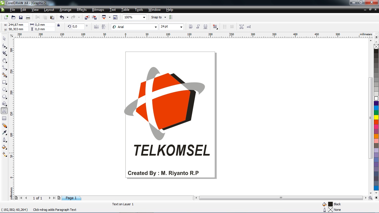The width and height of the screenshot is (379, 213).
Task: Open the File menu
Action: pos(12,10)
